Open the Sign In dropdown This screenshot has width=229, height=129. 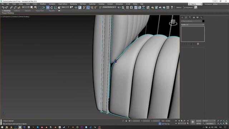click(x=195, y=4)
